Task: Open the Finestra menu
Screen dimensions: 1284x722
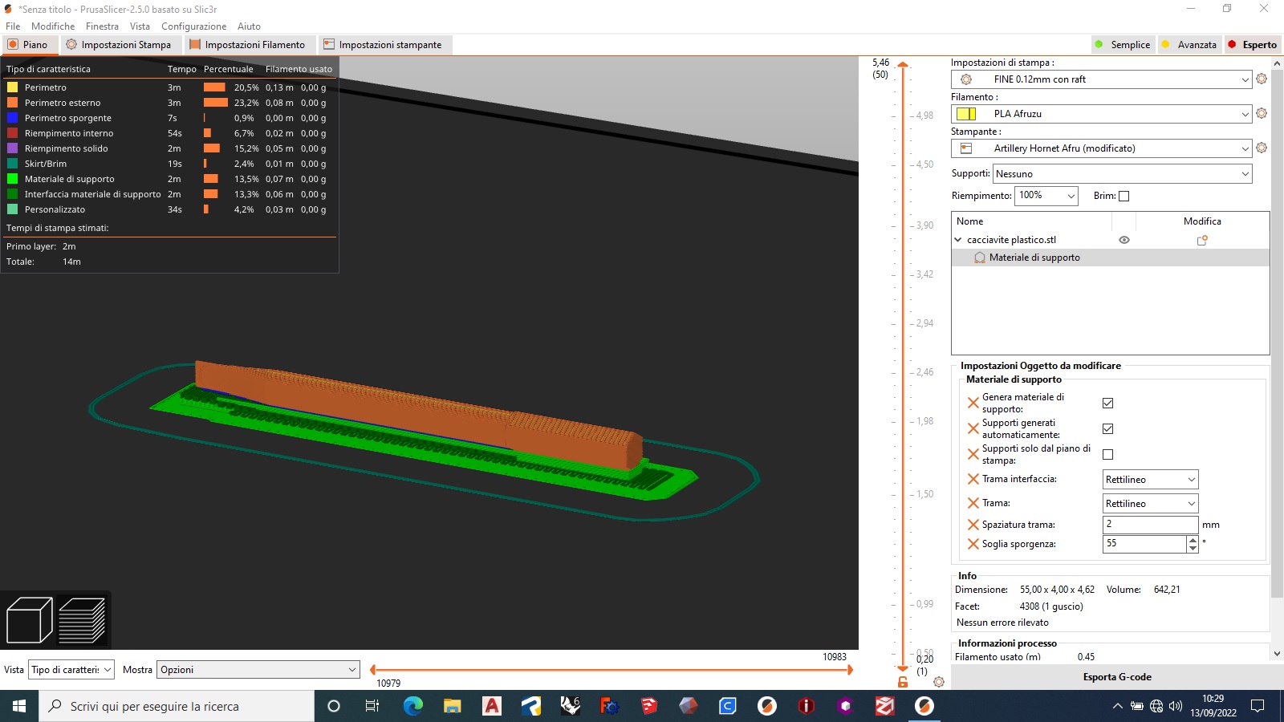Action: [x=102, y=26]
